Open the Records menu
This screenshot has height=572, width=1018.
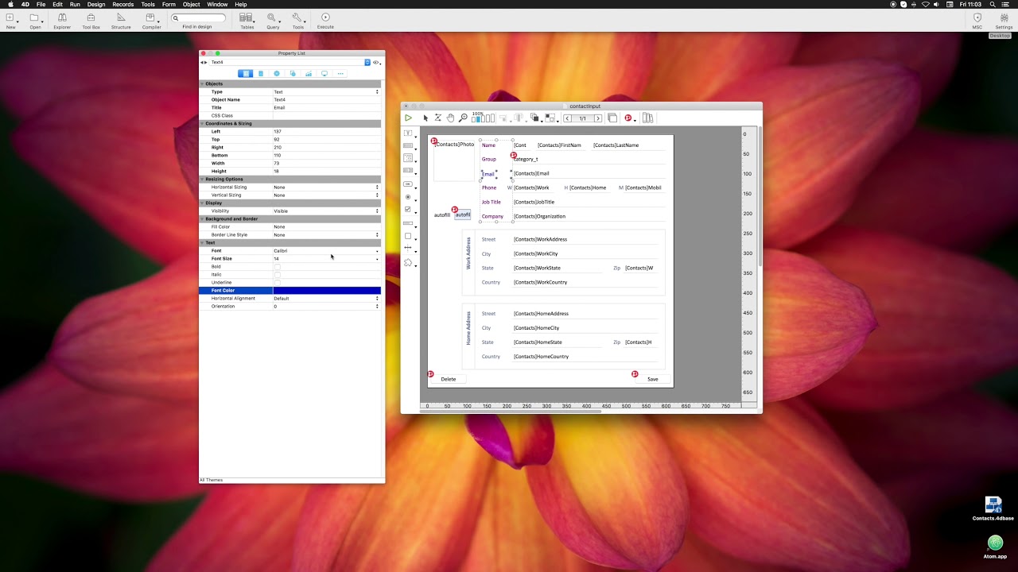click(123, 4)
